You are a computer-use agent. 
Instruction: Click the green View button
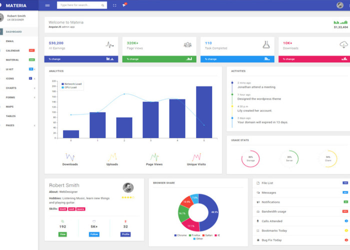tap(62, 234)
